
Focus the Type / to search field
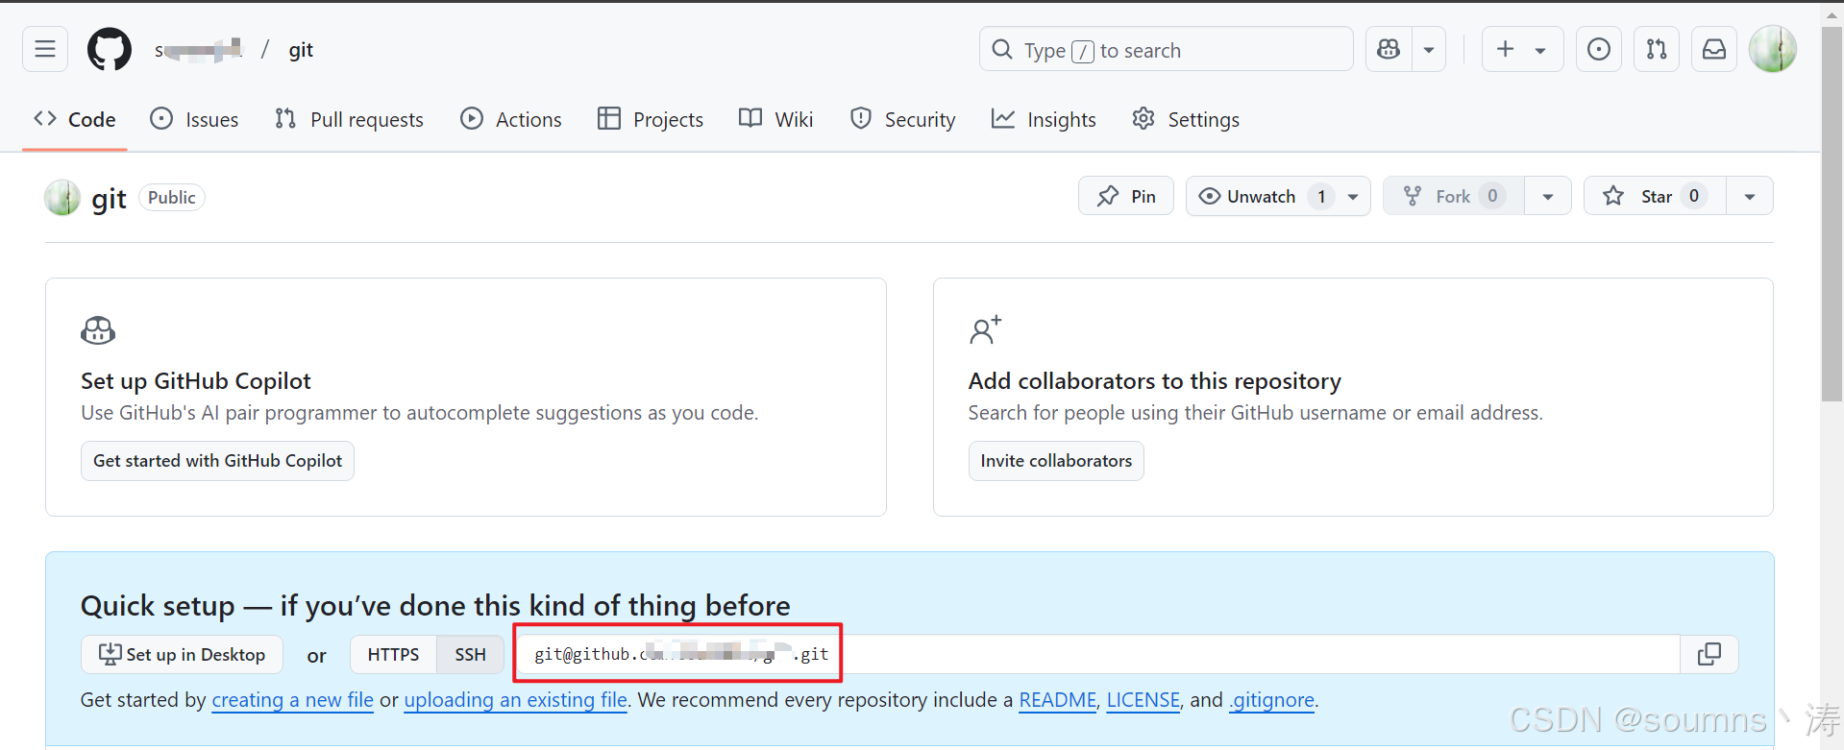(1166, 49)
